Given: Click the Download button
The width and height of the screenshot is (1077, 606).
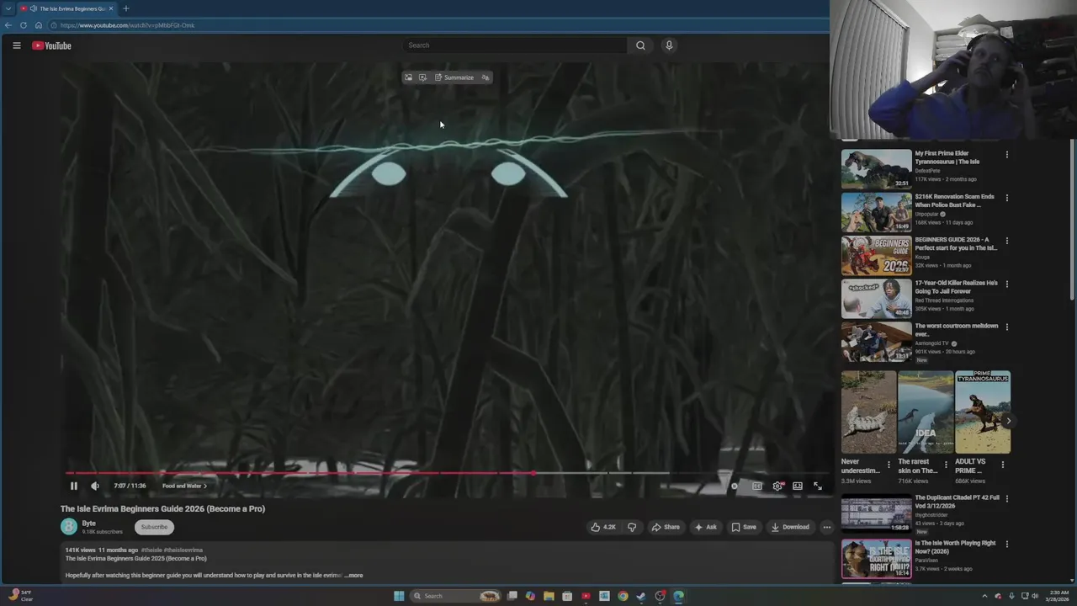Looking at the screenshot, I should tap(790, 527).
